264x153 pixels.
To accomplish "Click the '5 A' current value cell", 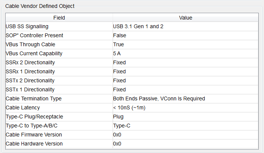I will (117, 53).
